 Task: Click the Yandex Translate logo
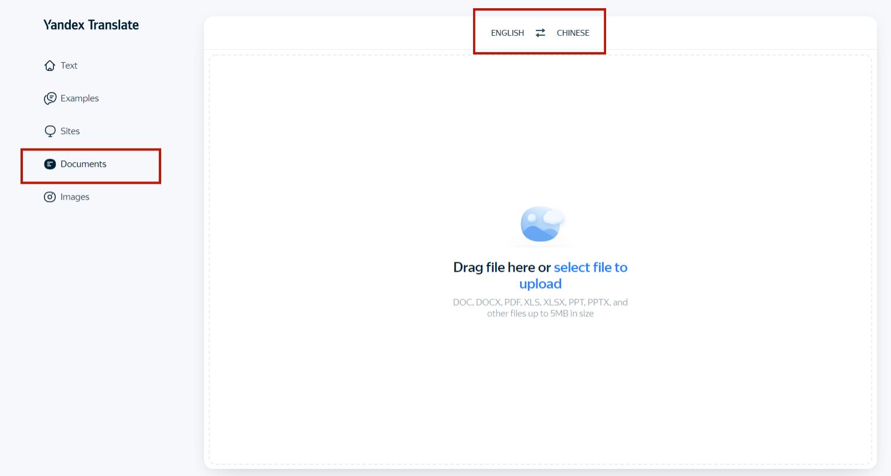click(91, 25)
